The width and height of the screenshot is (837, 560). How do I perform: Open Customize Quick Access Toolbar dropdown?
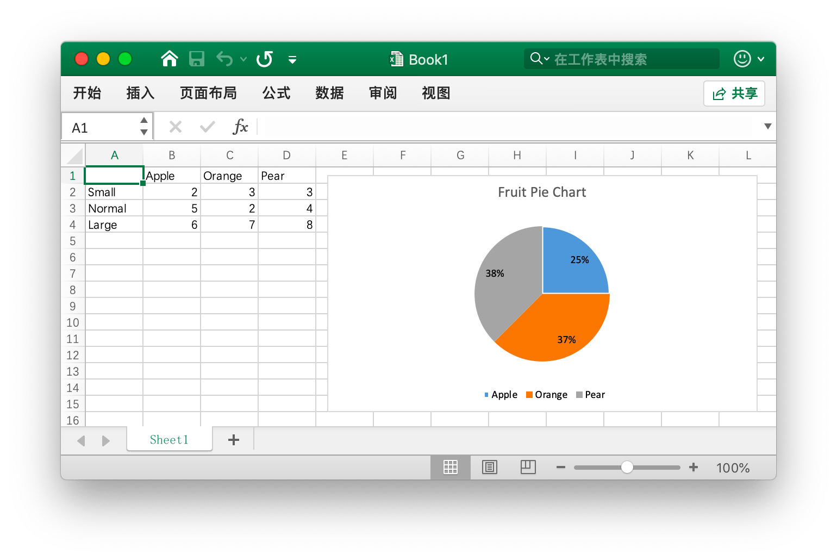pos(292,60)
